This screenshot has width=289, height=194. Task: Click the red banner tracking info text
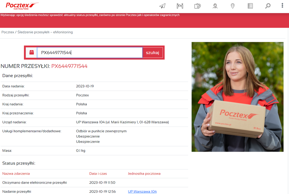coord(90,15)
